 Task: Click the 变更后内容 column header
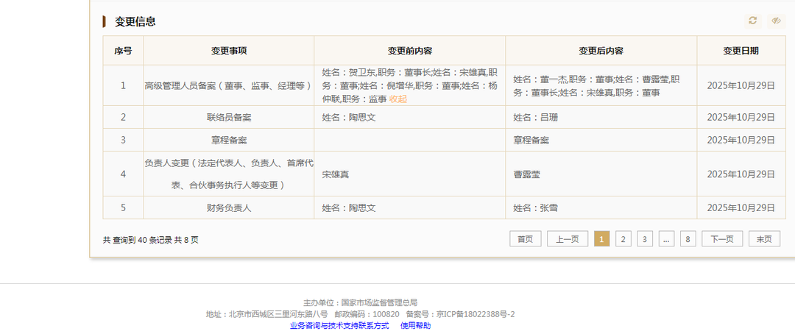(x=601, y=51)
